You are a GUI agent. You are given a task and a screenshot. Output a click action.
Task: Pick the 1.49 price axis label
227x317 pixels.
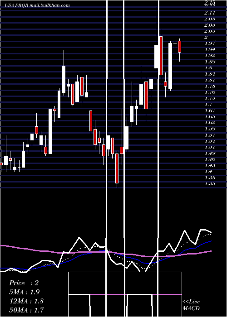(x=210, y=153)
